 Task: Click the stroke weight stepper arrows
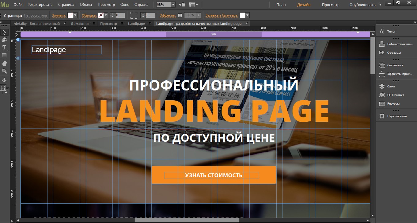112,15
